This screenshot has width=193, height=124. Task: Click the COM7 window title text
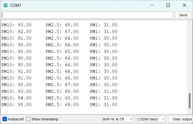tap(16, 6)
